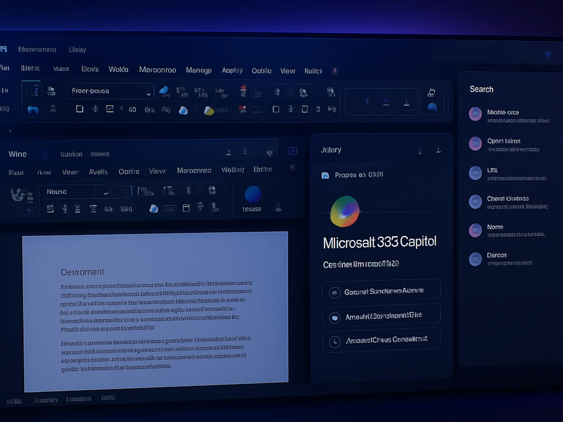Select the AmouselCheus Conoatirnal radio option

click(381, 340)
